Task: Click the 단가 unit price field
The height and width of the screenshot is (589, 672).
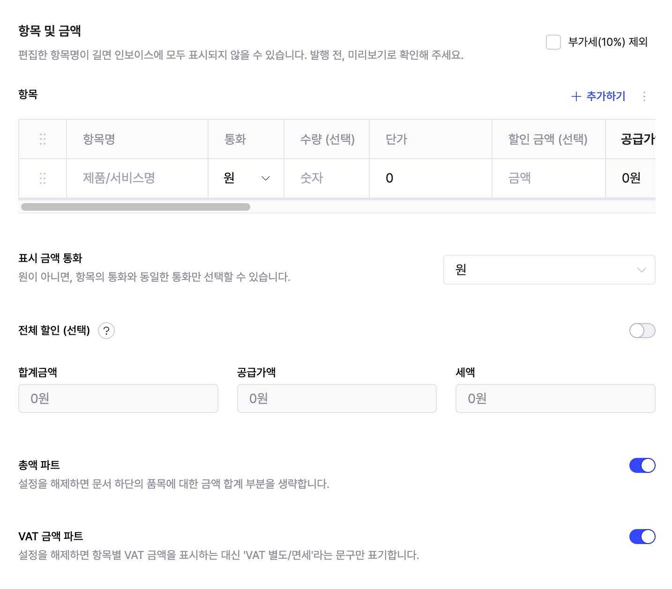Action: click(430, 178)
